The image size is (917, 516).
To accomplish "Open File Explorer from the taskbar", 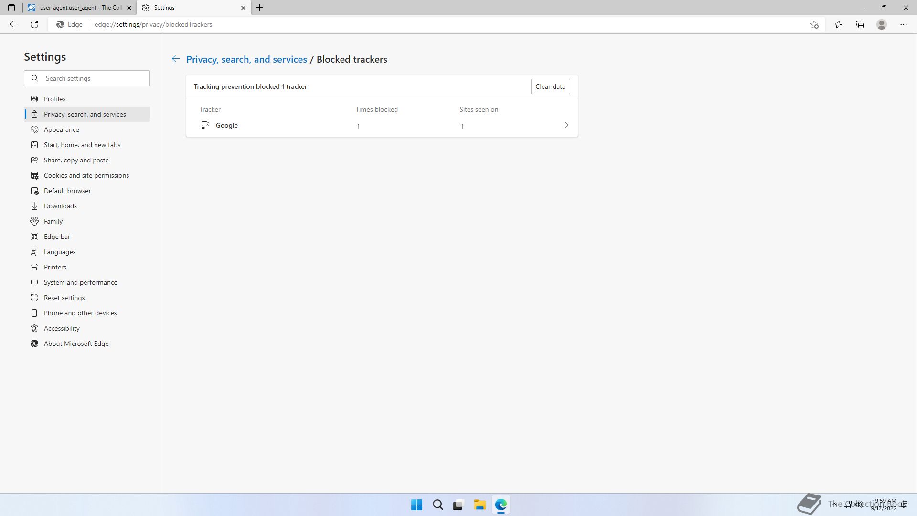I will (480, 505).
